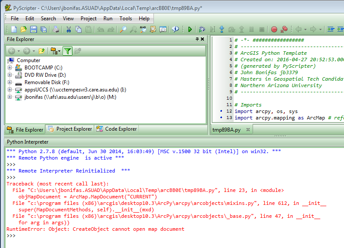Screen dimensions: 344x248
Task: Open the Edit menu
Action: [x=30, y=19]
